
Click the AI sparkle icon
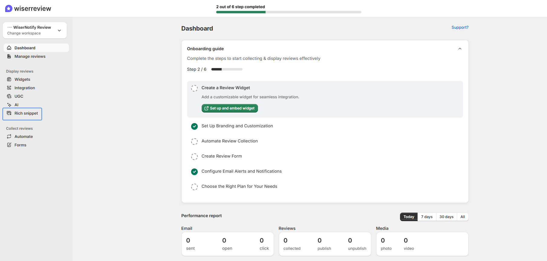point(9,105)
